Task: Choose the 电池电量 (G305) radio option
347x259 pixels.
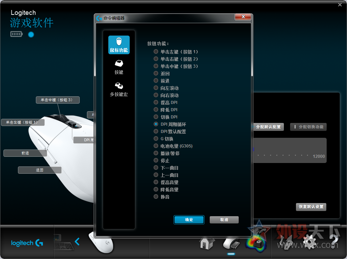Action: (173, 146)
